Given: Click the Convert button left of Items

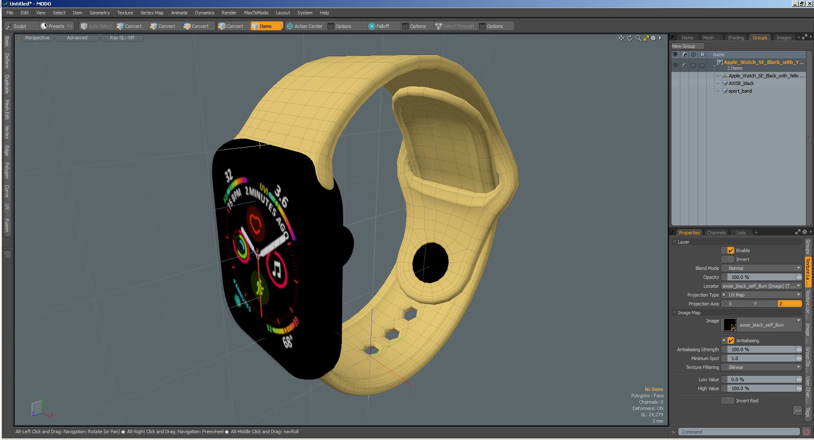Looking at the screenshot, I should [x=231, y=26].
